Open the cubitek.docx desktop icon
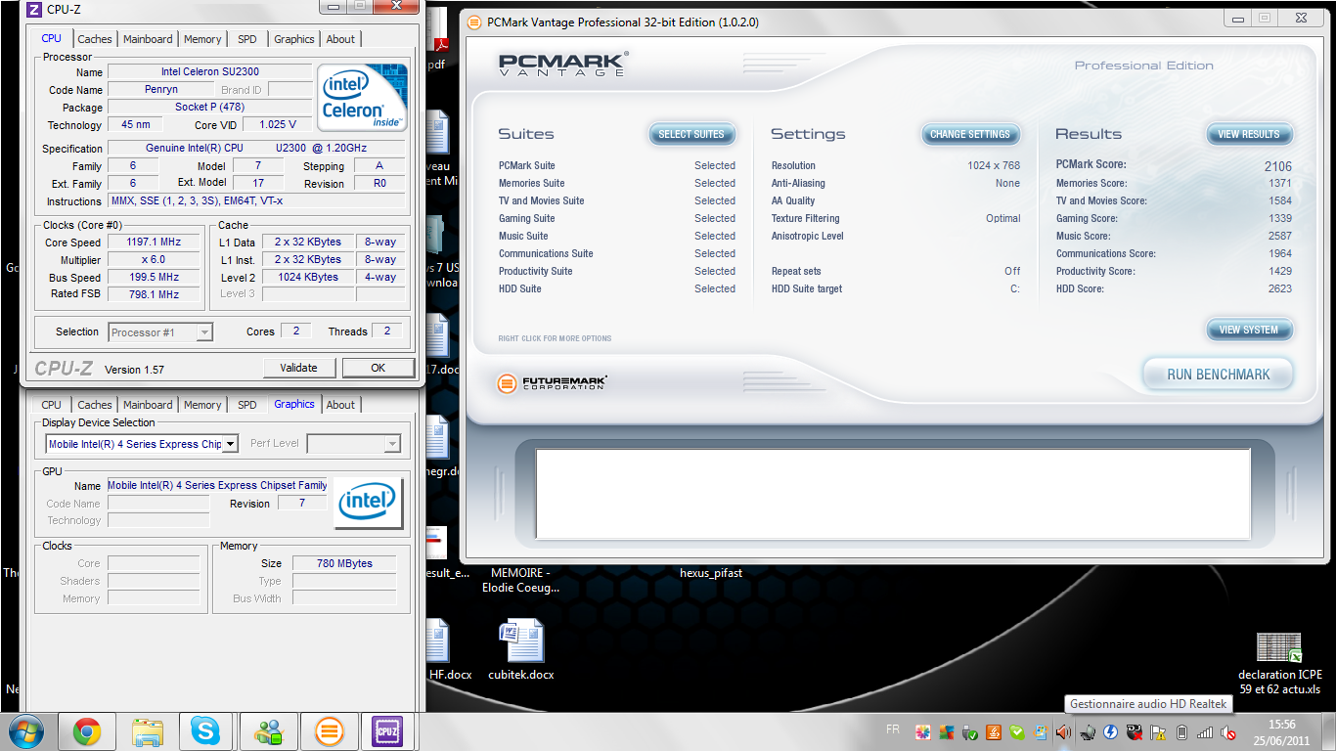 tap(521, 649)
